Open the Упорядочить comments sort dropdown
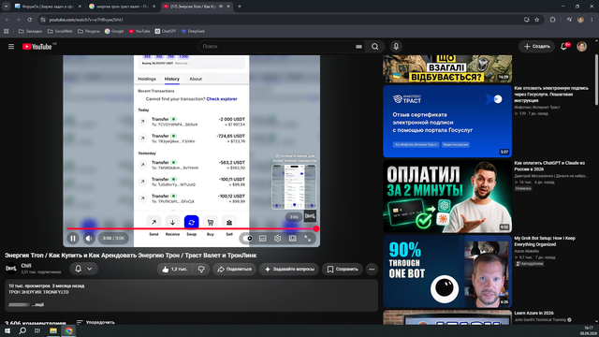Viewport: 599px width, 337px height. (95, 322)
